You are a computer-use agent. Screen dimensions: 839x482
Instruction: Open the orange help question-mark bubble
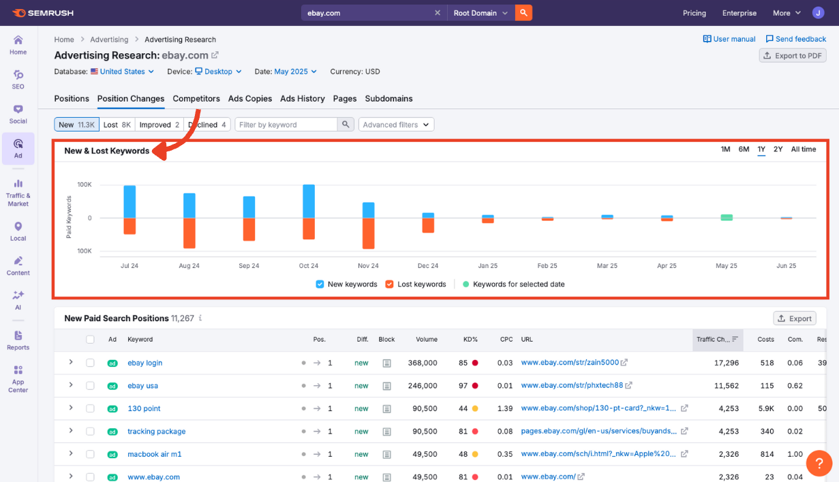coord(819,464)
